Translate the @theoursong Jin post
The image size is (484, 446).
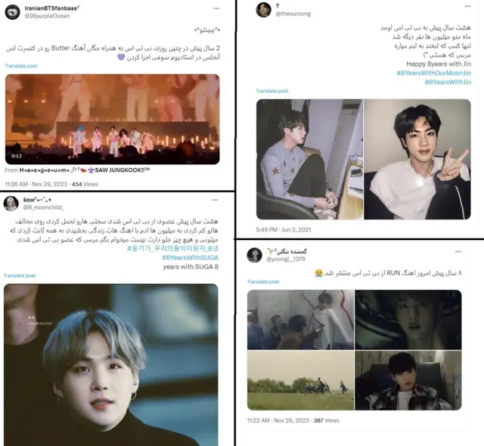click(272, 91)
